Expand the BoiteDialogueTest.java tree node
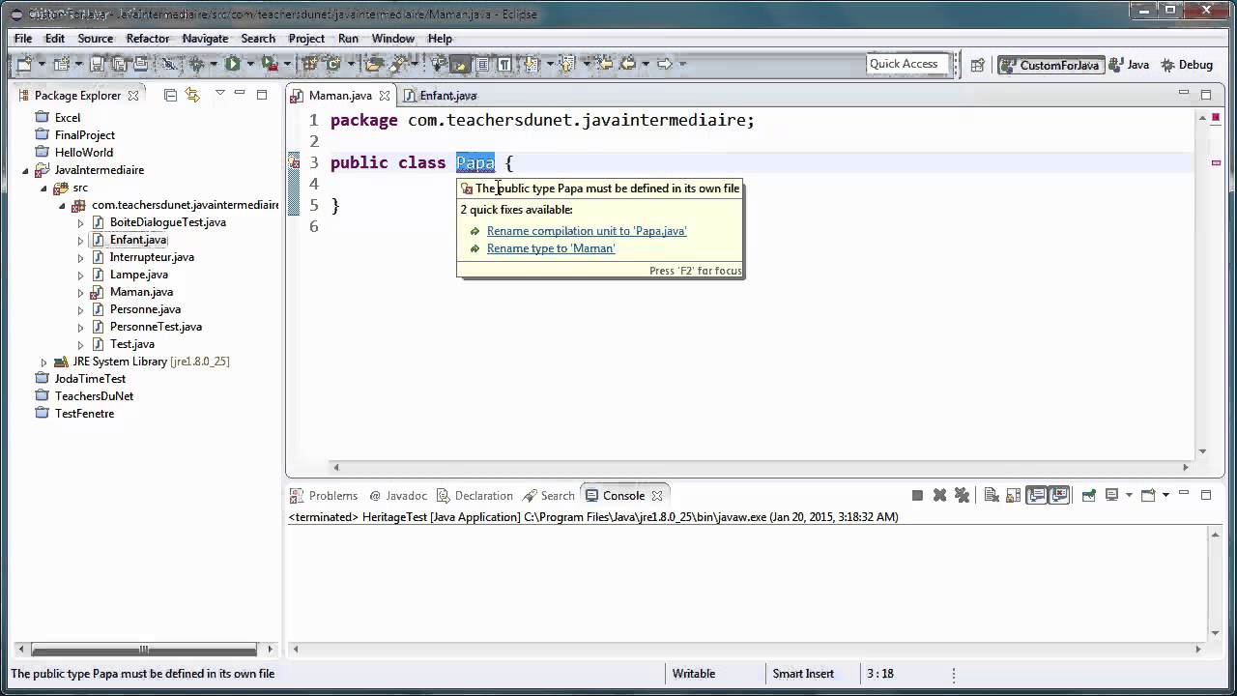The height and width of the screenshot is (696, 1237). 81,222
